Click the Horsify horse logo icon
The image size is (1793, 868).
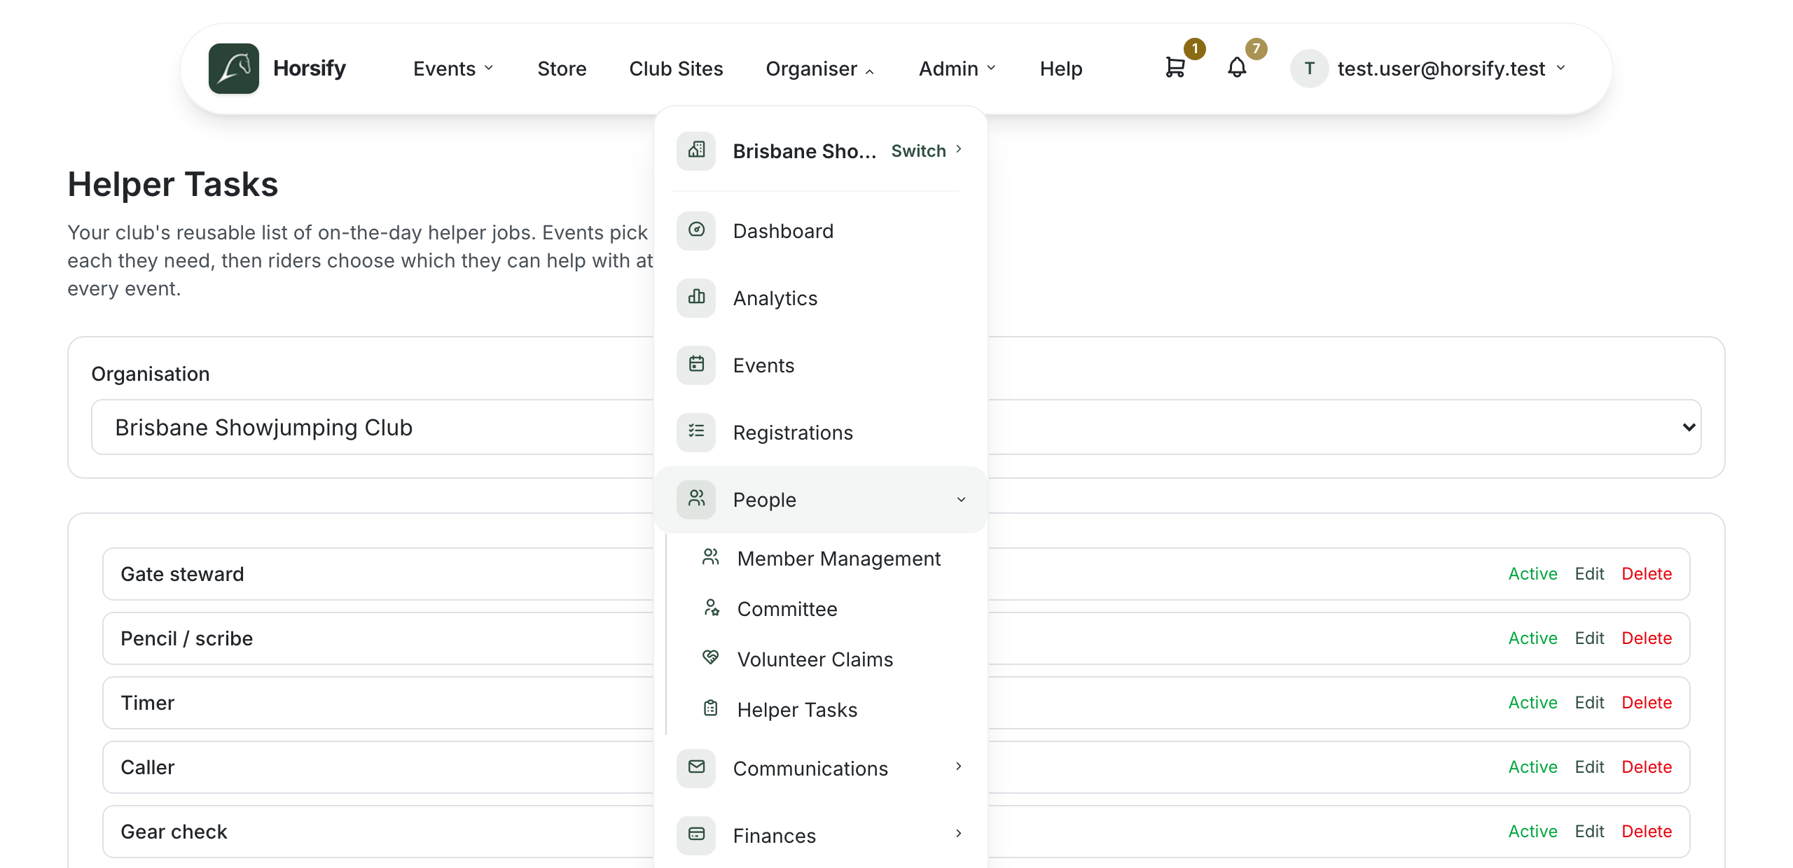(x=234, y=69)
